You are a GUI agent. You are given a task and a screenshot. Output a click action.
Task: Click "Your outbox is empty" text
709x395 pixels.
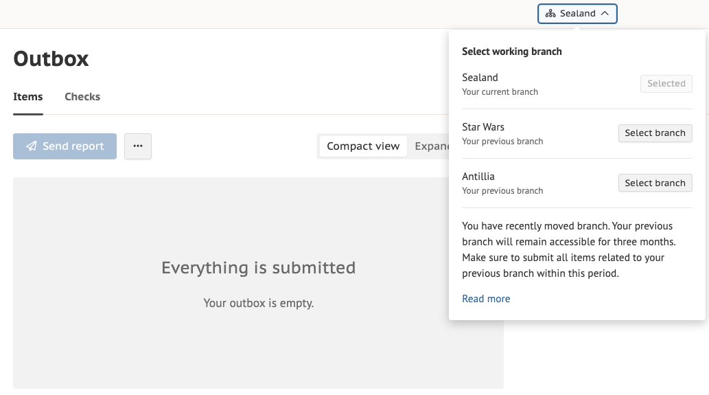(x=258, y=303)
